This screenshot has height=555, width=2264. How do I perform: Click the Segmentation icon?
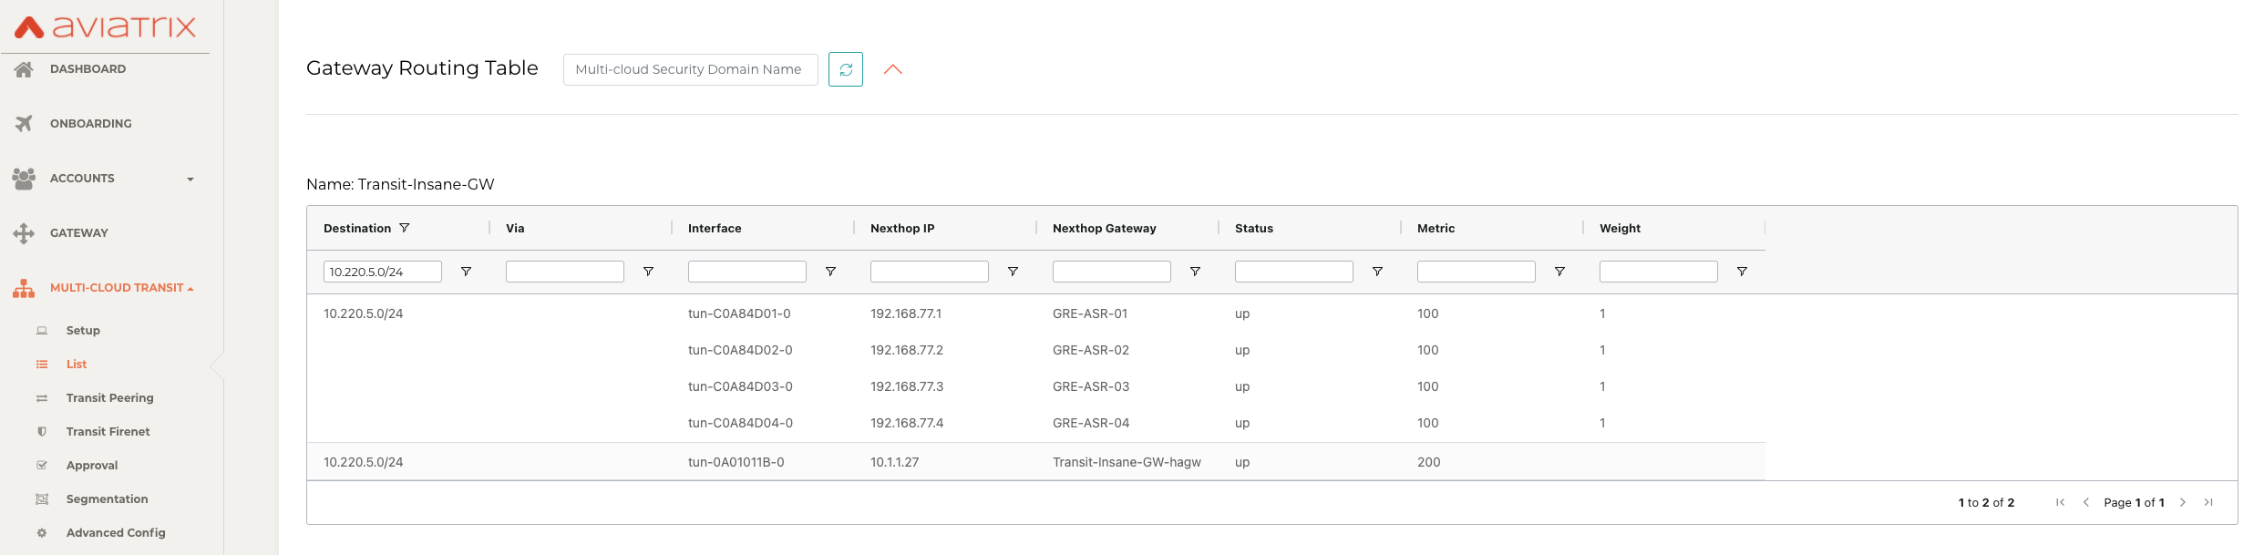(42, 499)
